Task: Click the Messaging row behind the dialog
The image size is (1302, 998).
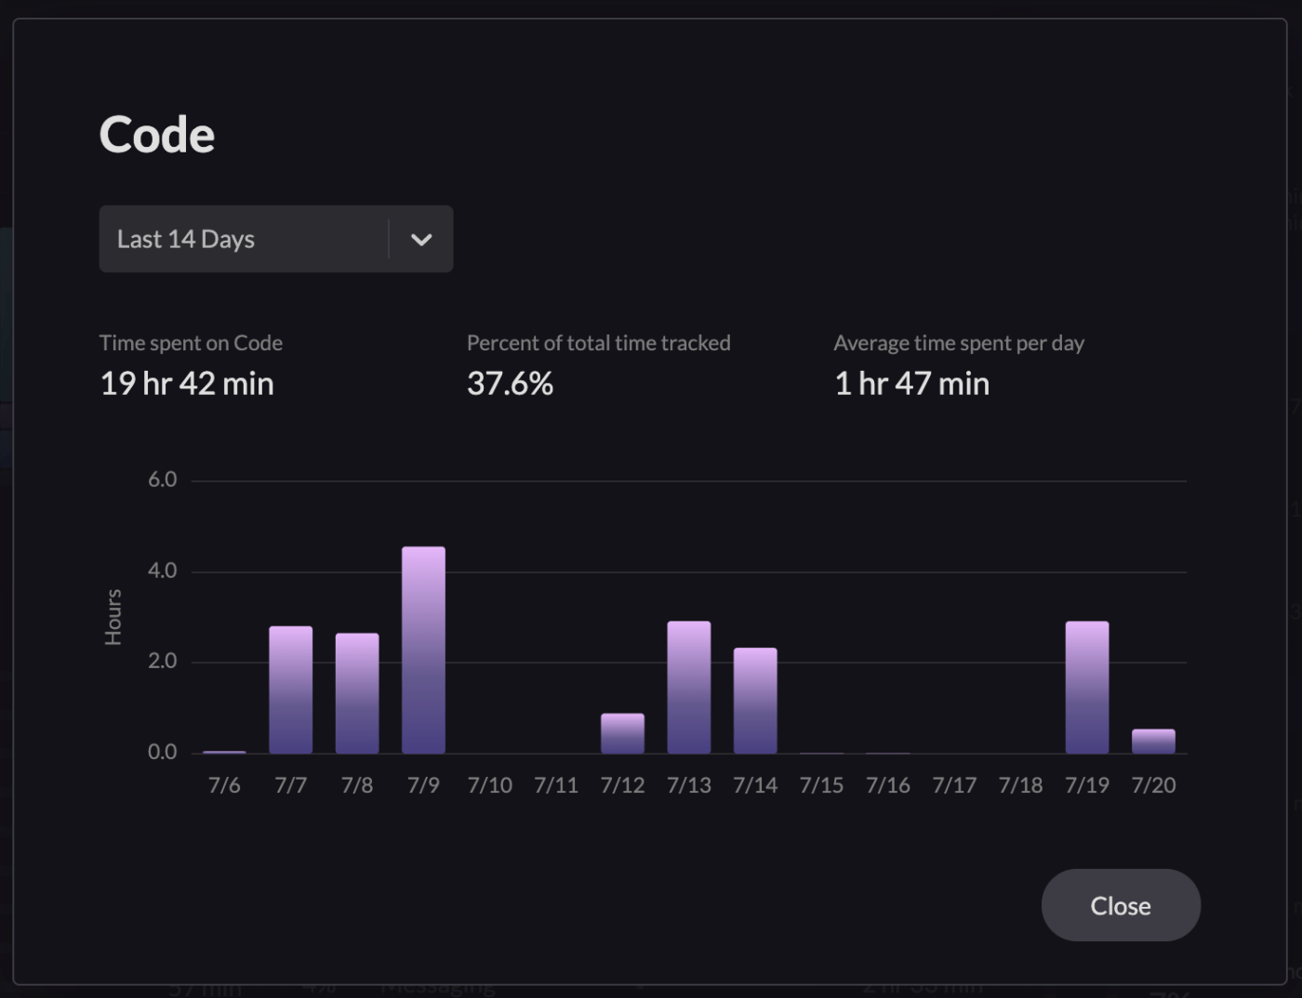Action: coord(437,987)
